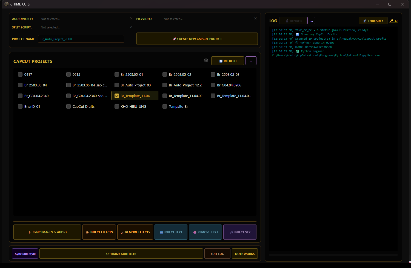Clear the AUDIO/VOICE selection with X
The width and height of the screenshot is (411, 268).
[131, 18]
